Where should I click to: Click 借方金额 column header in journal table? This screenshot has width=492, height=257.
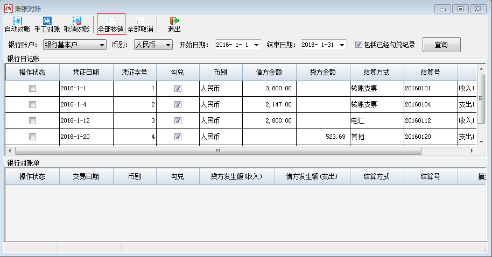(x=269, y=72)
